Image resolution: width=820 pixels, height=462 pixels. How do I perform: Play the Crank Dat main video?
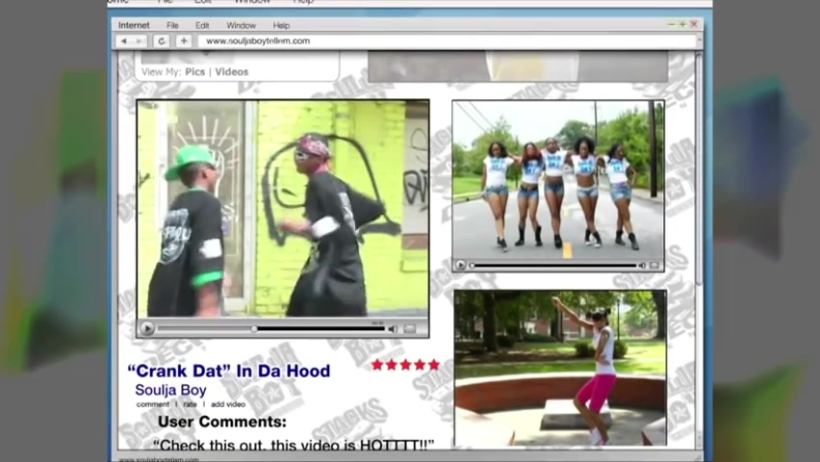(x=147, y=328)
